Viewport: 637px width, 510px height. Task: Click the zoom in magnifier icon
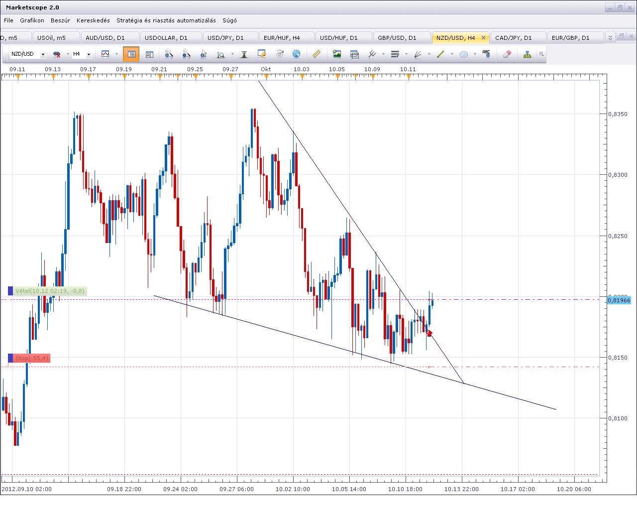(168, 54)
